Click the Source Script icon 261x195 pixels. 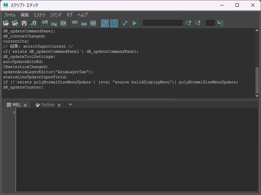pyautogui.click(x=15, y=23)
